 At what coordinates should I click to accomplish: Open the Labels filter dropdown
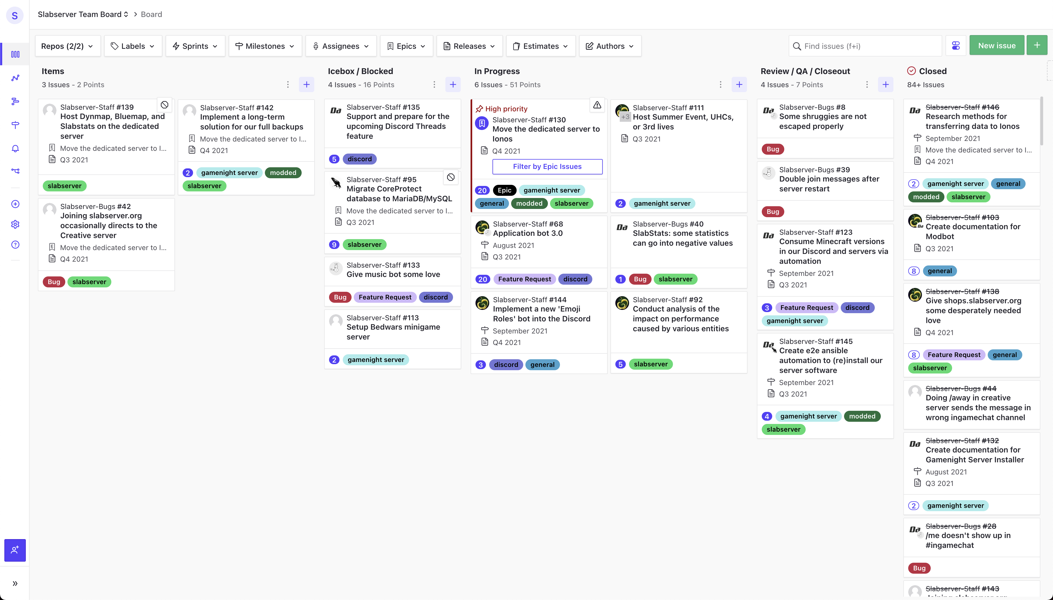(x=133, y=46)
